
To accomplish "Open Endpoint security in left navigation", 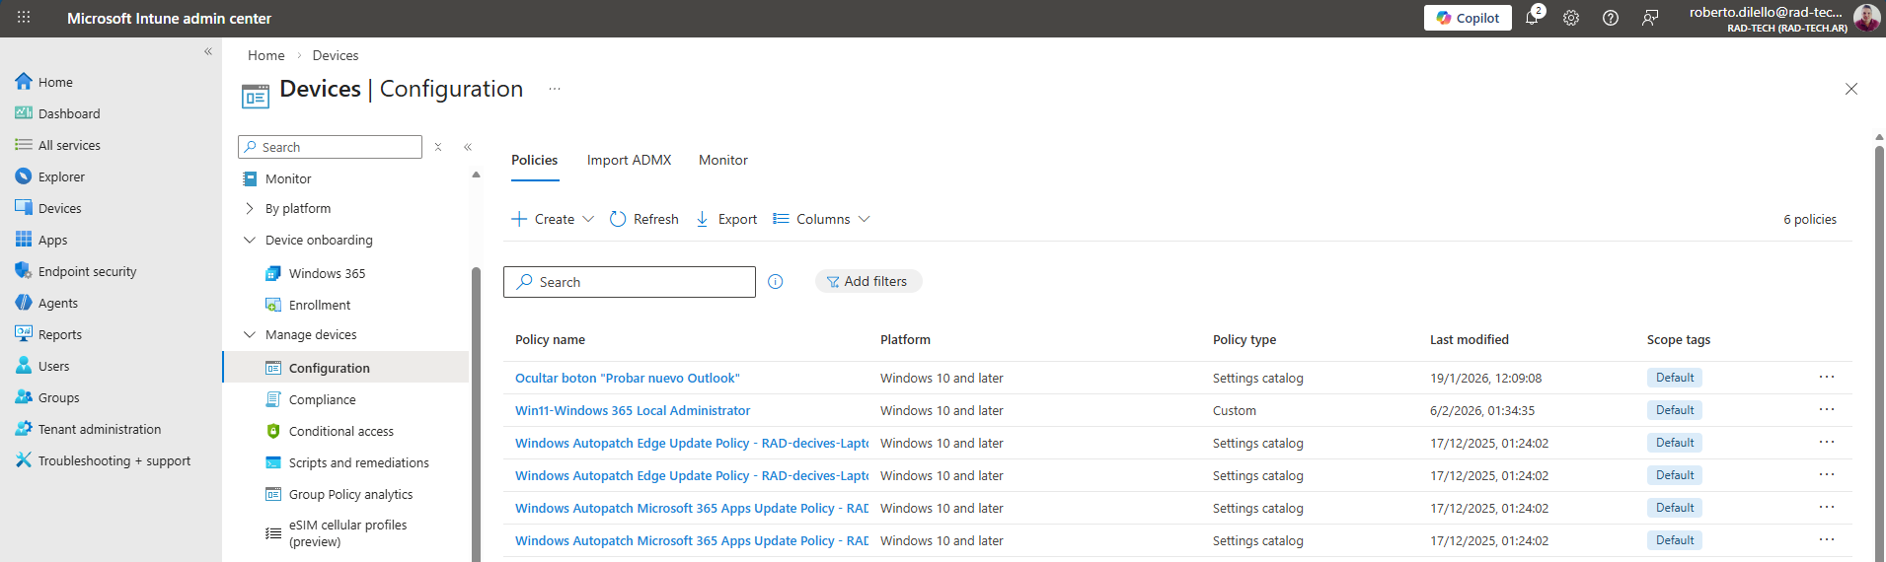I will coord(87,271).
